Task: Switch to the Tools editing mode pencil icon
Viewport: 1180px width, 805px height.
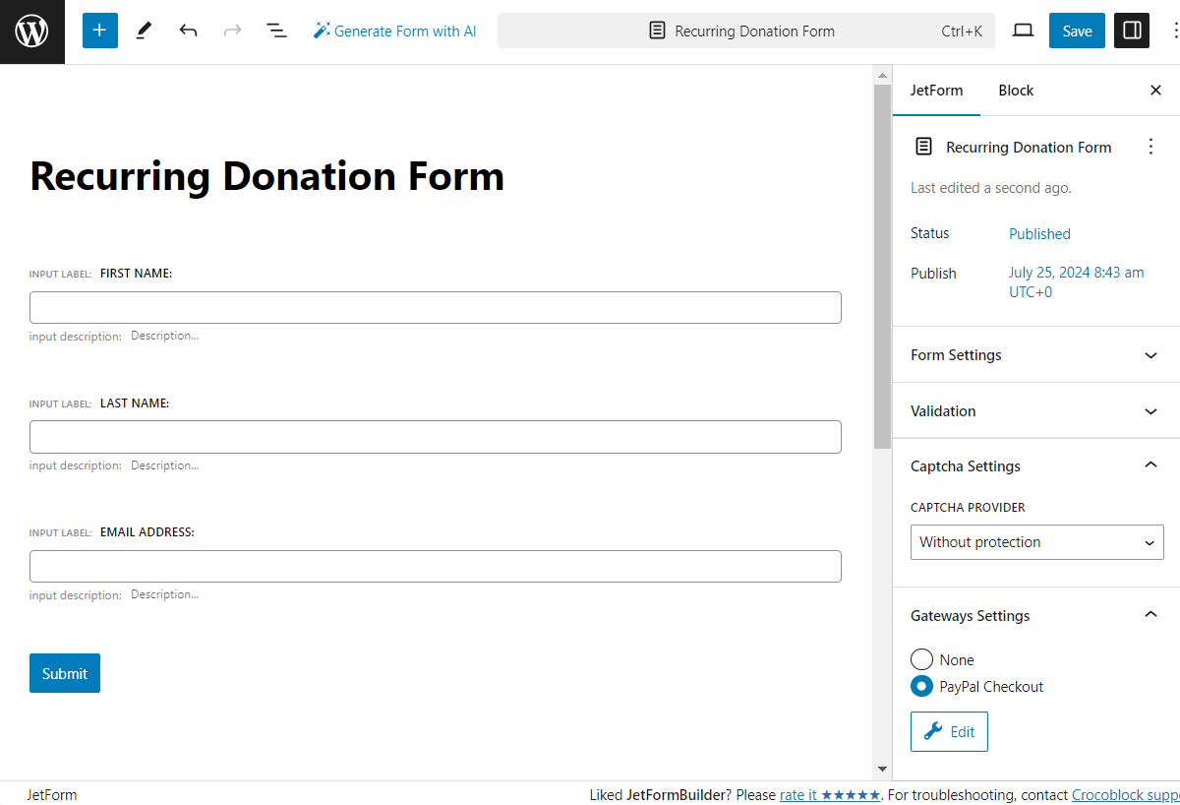Action: [x=143, y=31]
